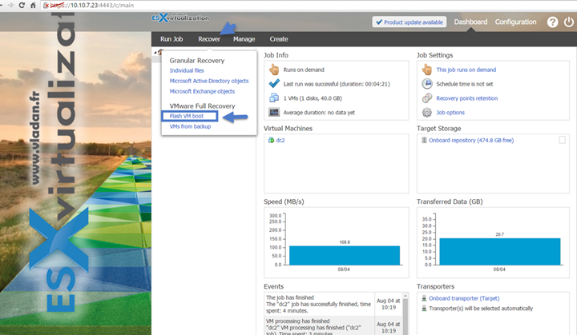Toggle the Target Storage checkbox

click(x=562, y=140)
